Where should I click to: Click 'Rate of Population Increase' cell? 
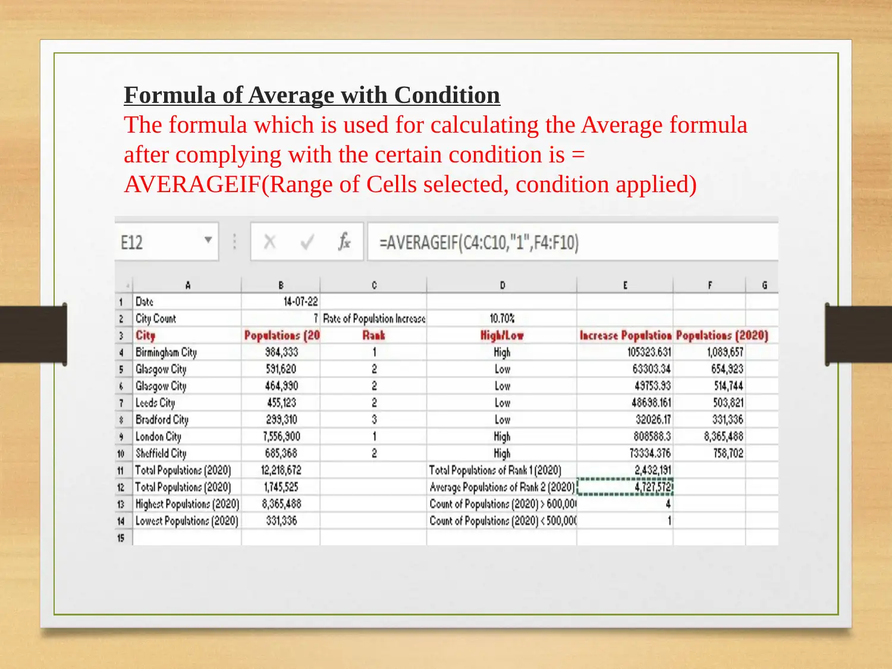[x=373, y=318]
